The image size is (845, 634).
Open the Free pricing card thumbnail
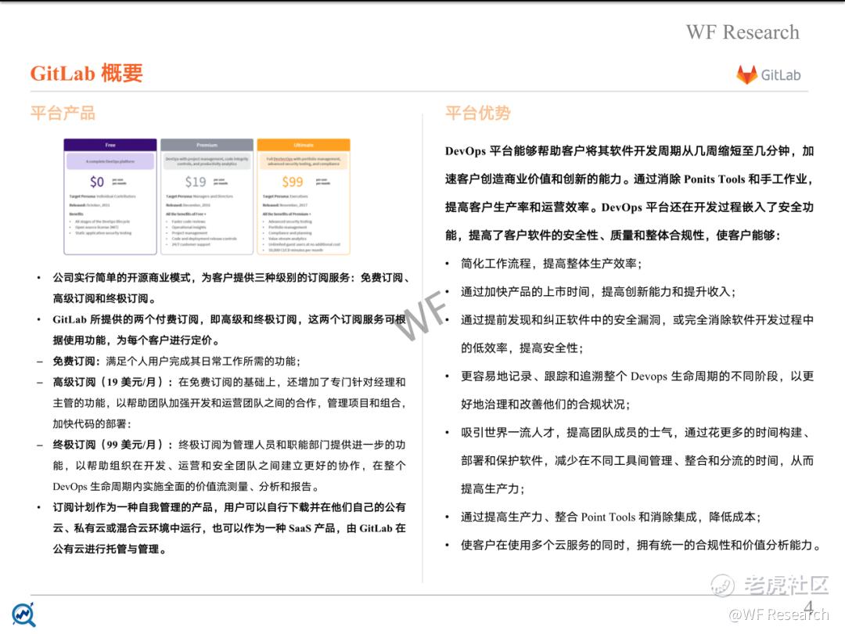[110, 196]
